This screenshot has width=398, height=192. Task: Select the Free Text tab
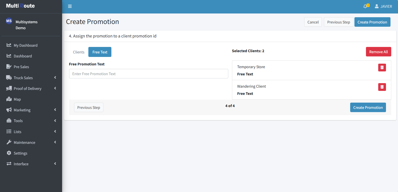[x=100, y=52]
